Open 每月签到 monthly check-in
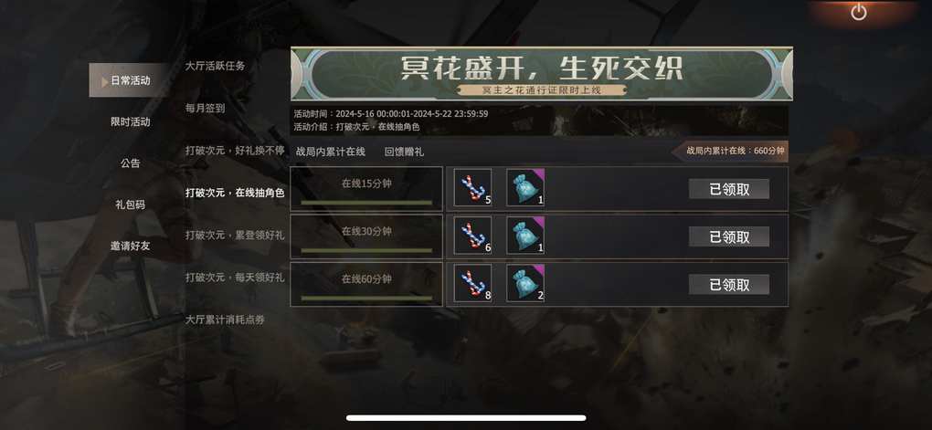932x430 pixels. pos(205,109)
